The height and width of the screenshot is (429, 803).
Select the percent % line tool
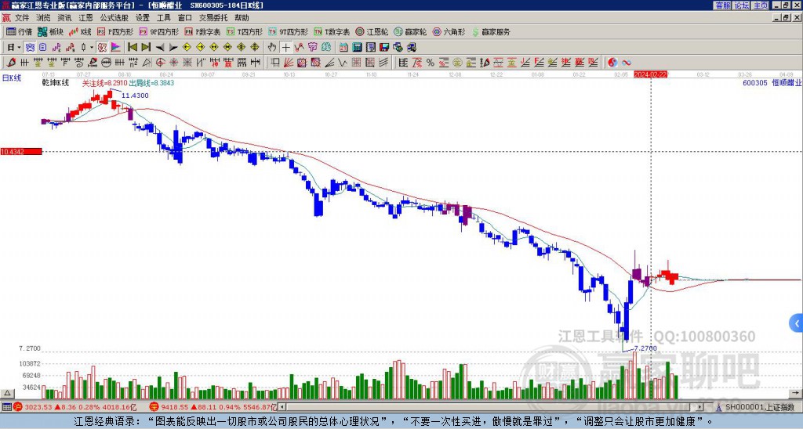tap(431, 63)
